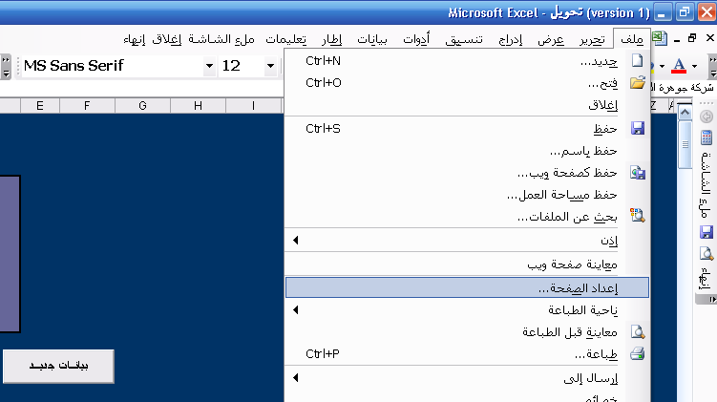717x402 pixels.
Task: Click the Save floppy icon beside Ctrl+S entry
Action: tap(637, 128)
